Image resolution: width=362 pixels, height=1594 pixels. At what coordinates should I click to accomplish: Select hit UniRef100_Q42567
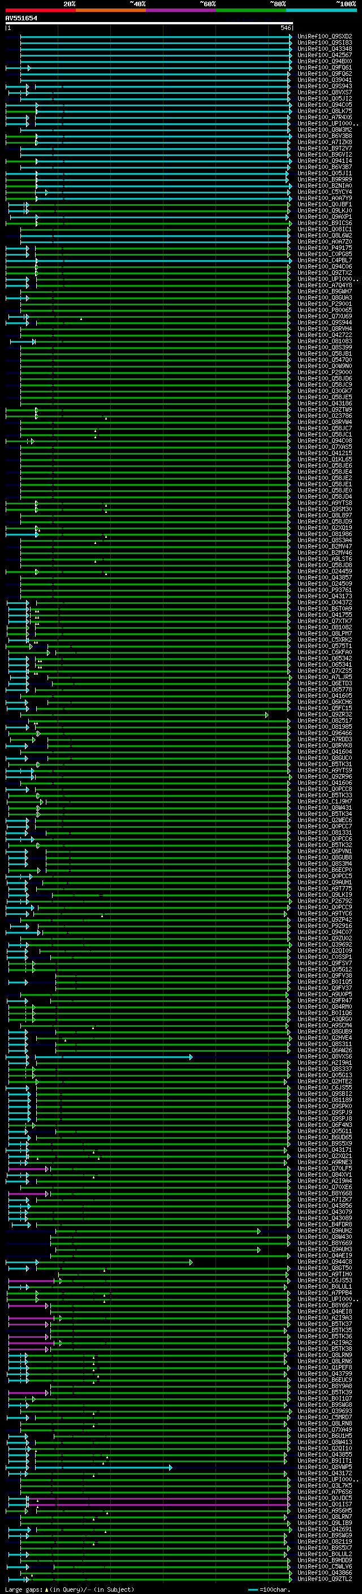pyautogui.click(x=325, y=55)
